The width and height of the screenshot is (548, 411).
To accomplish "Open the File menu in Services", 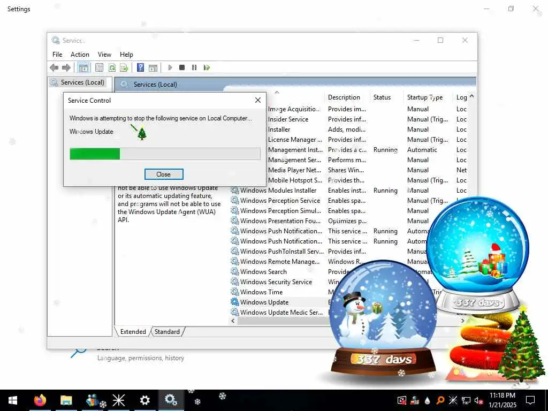I will [57, 55].
